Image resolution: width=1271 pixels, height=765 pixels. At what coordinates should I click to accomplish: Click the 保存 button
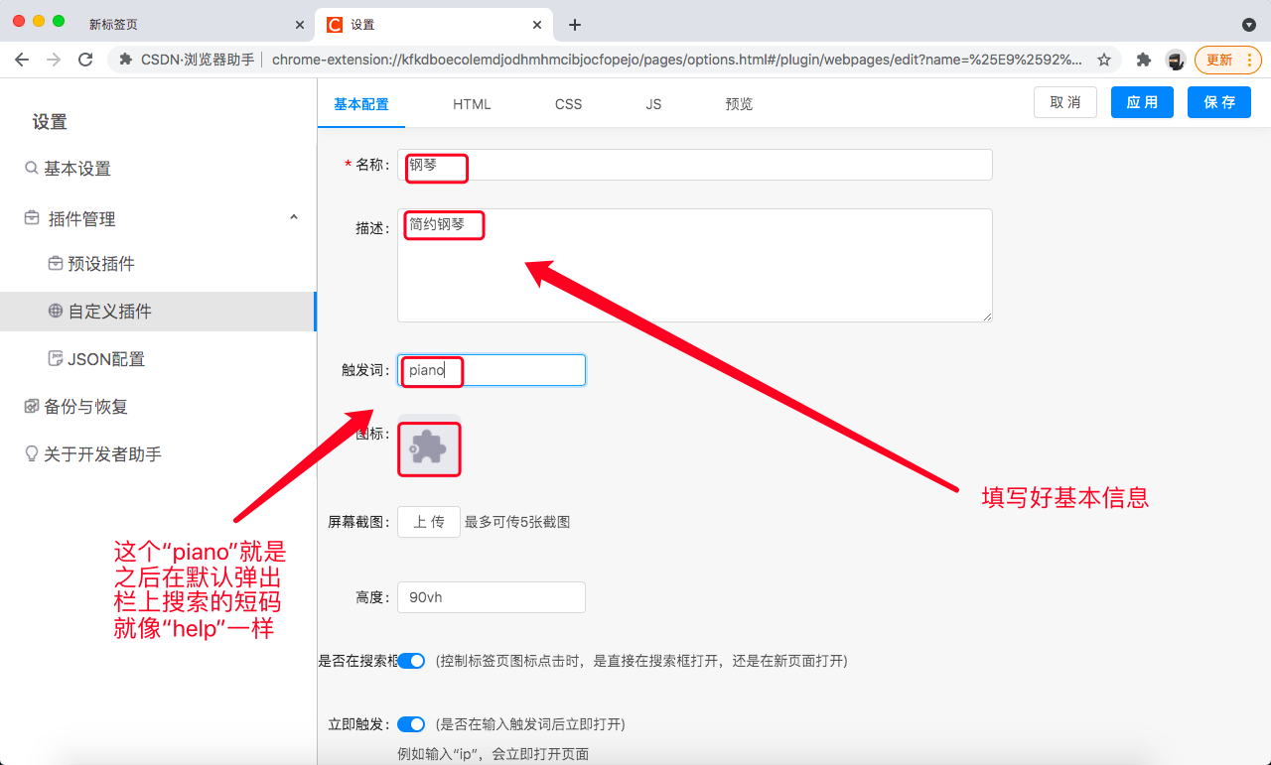pos(1219,102)
